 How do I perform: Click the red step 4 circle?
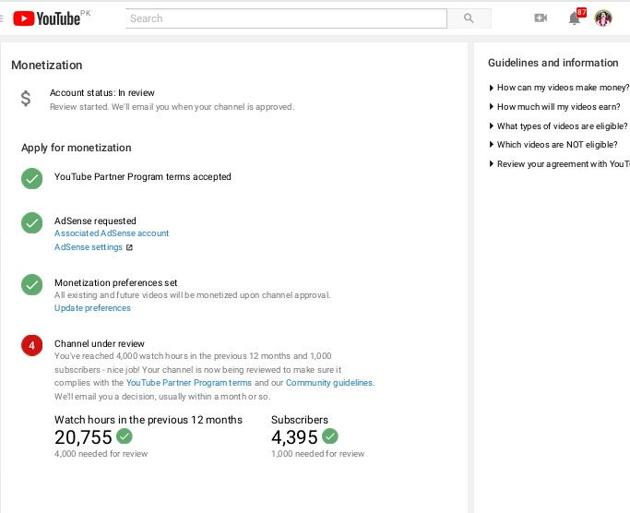tap(31, 345)
